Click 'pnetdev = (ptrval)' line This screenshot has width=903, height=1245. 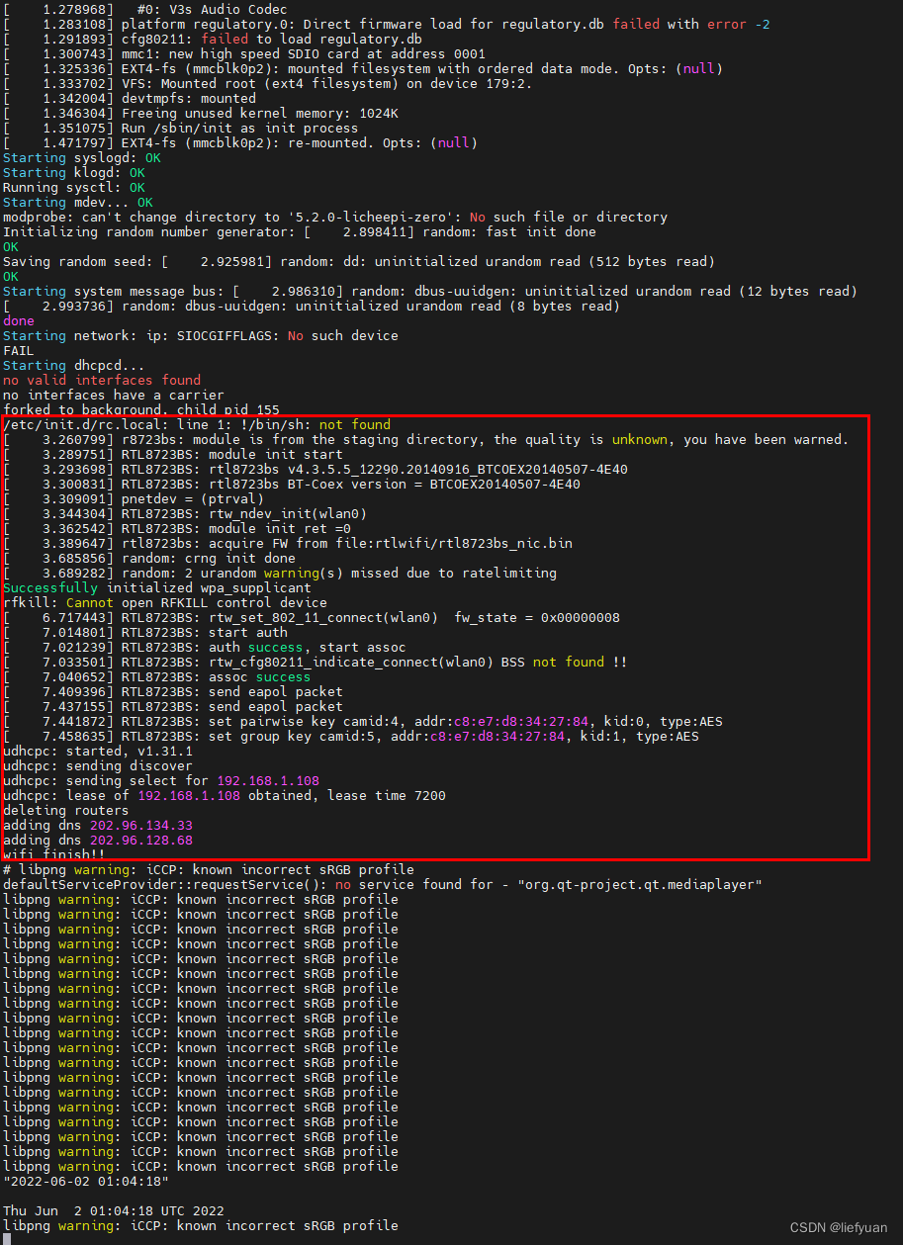click(x=134, y=498)
